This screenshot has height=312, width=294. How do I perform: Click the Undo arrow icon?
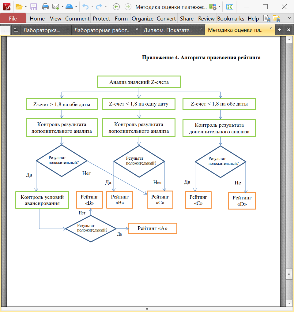[86, 7]
